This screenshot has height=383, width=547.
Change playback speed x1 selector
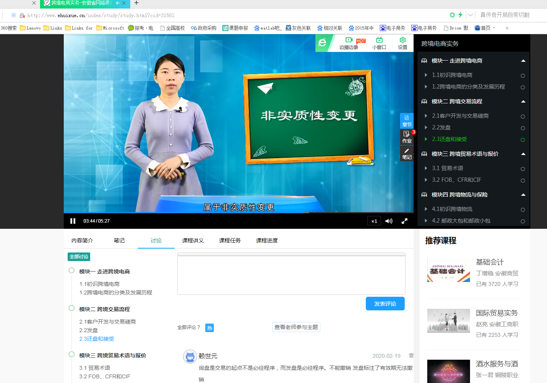pos(374,221)
